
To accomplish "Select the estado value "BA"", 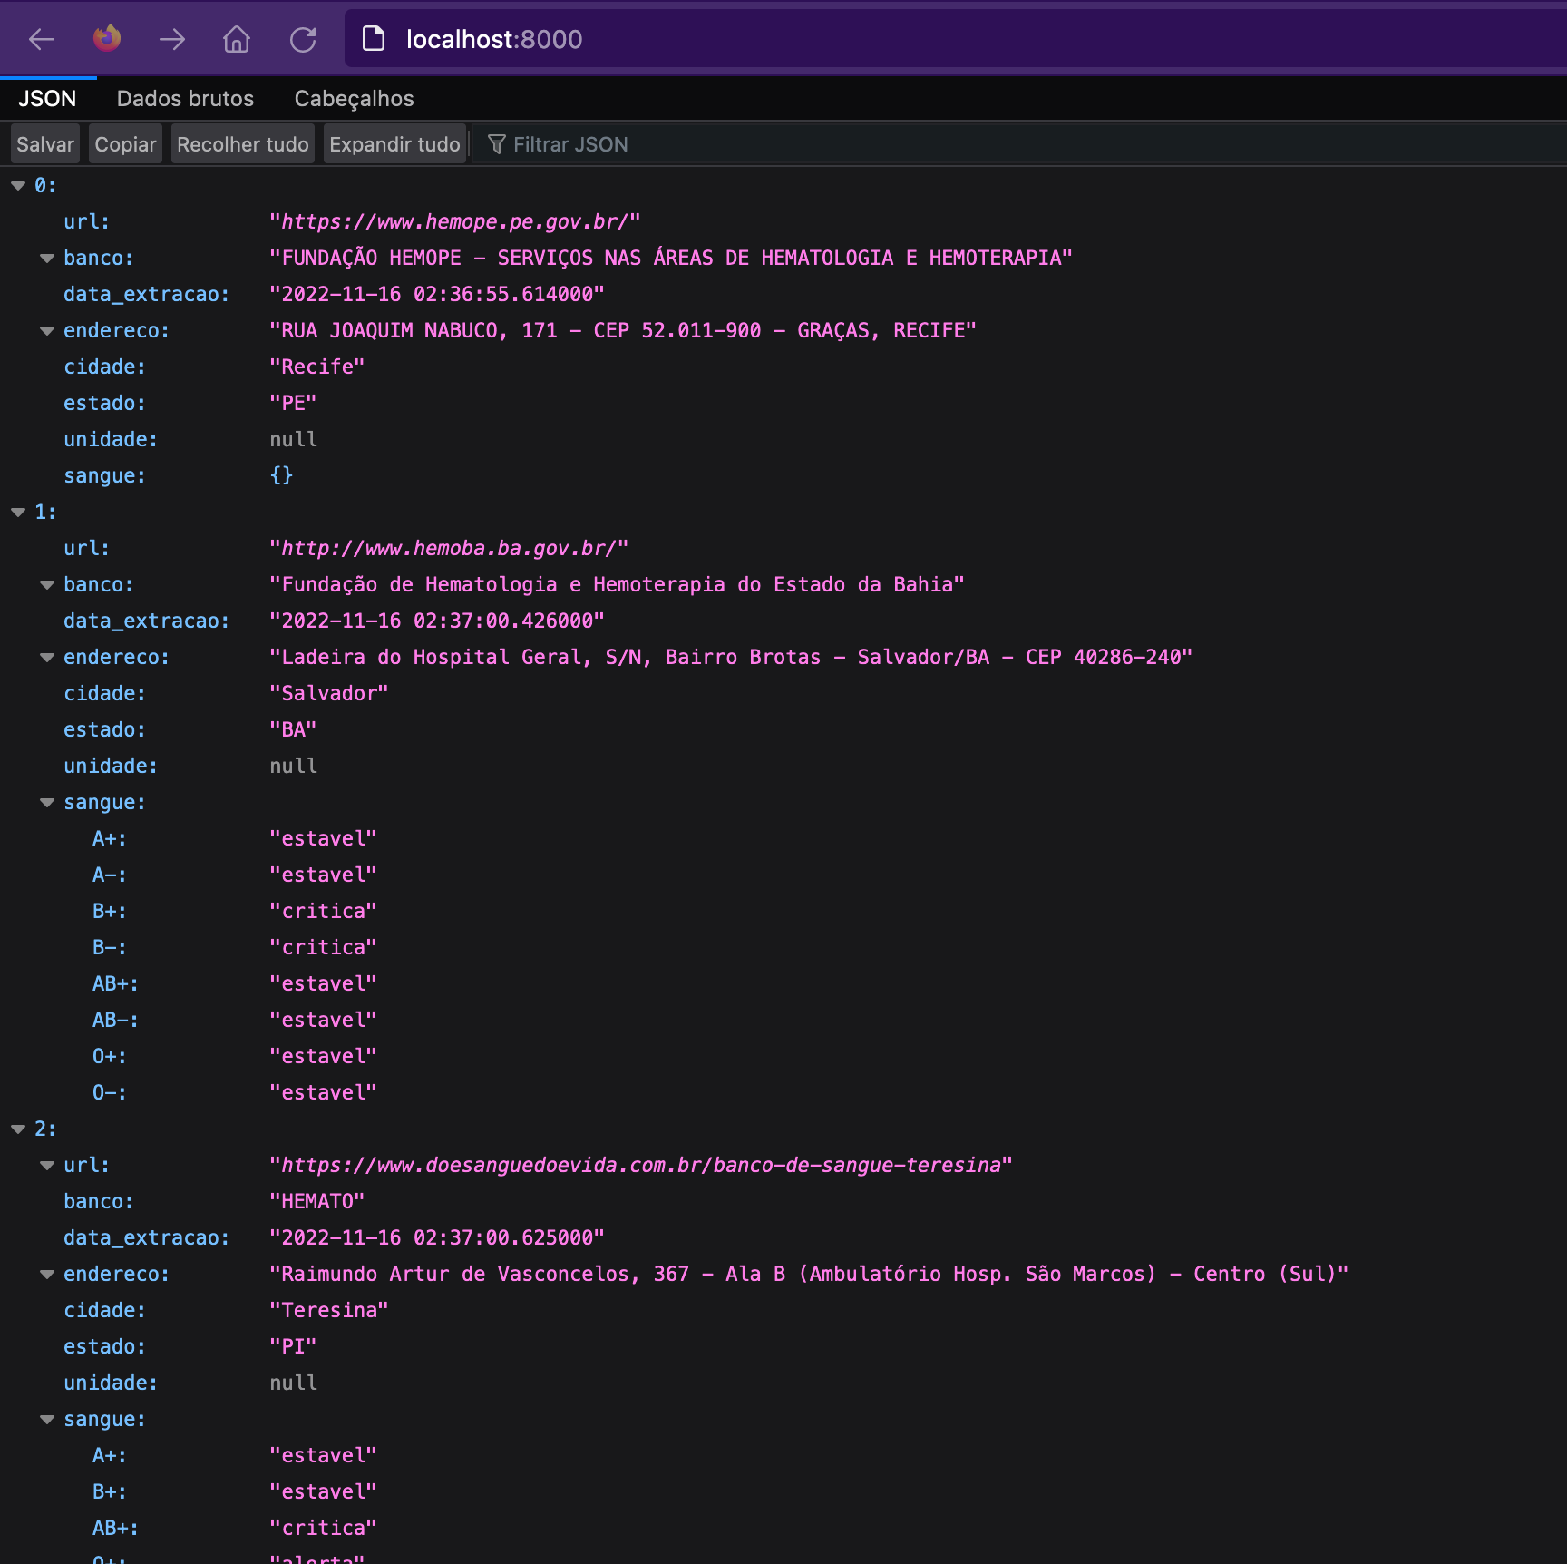I will click(293, 729).
